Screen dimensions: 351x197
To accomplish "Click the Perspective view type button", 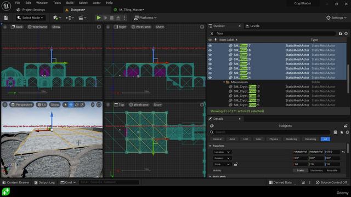I will pos(21,105).
